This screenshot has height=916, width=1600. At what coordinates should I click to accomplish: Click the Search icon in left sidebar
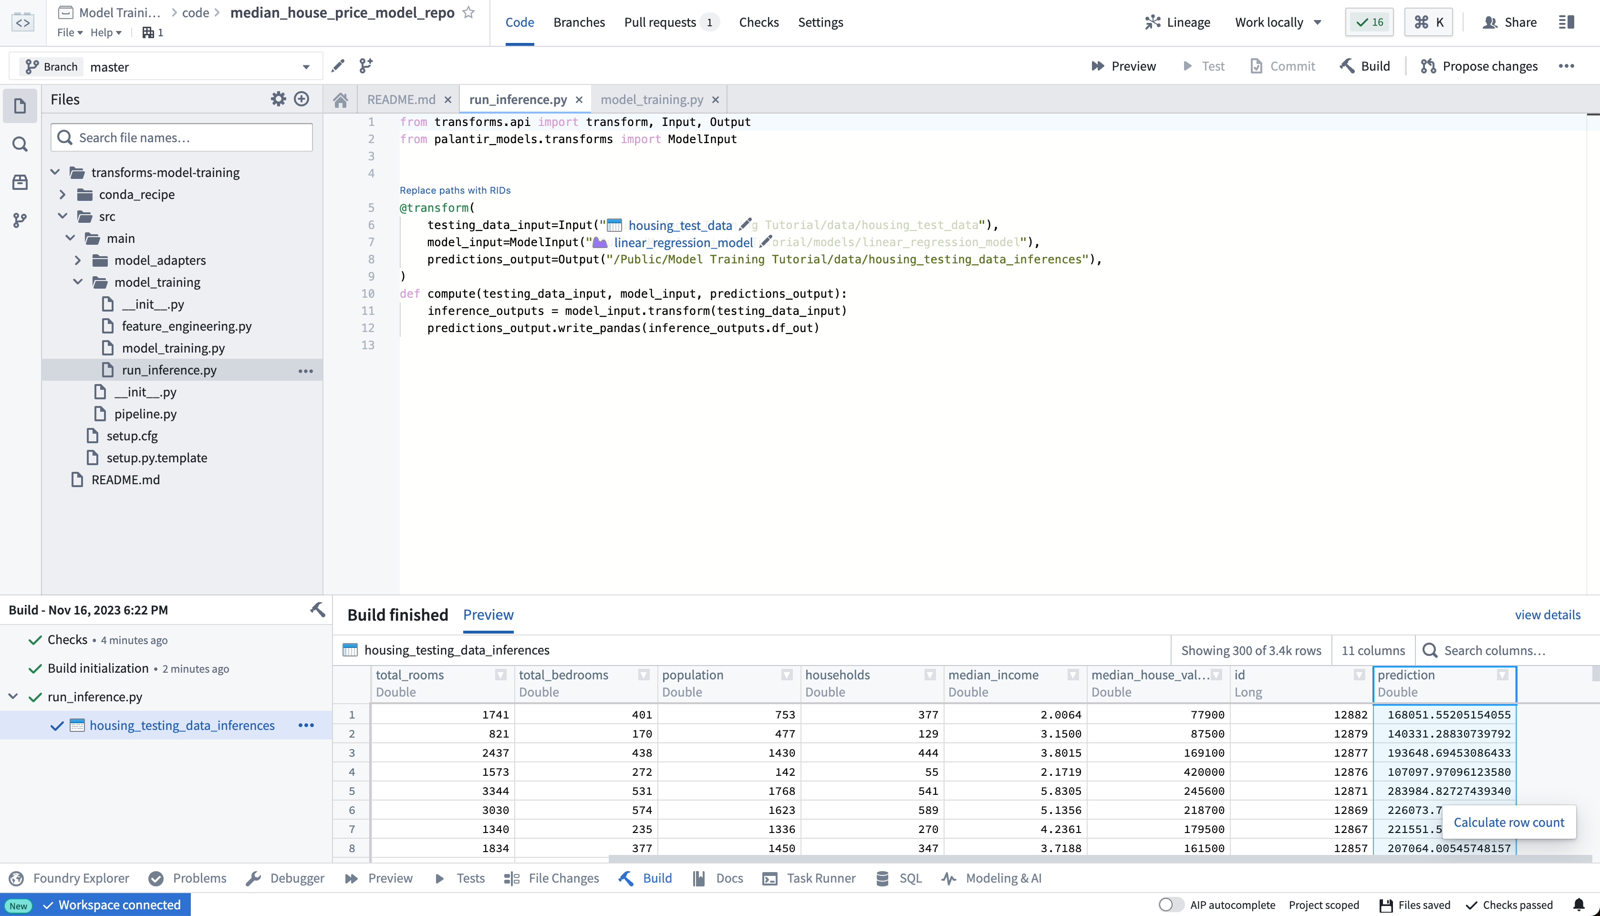point(20,143)
